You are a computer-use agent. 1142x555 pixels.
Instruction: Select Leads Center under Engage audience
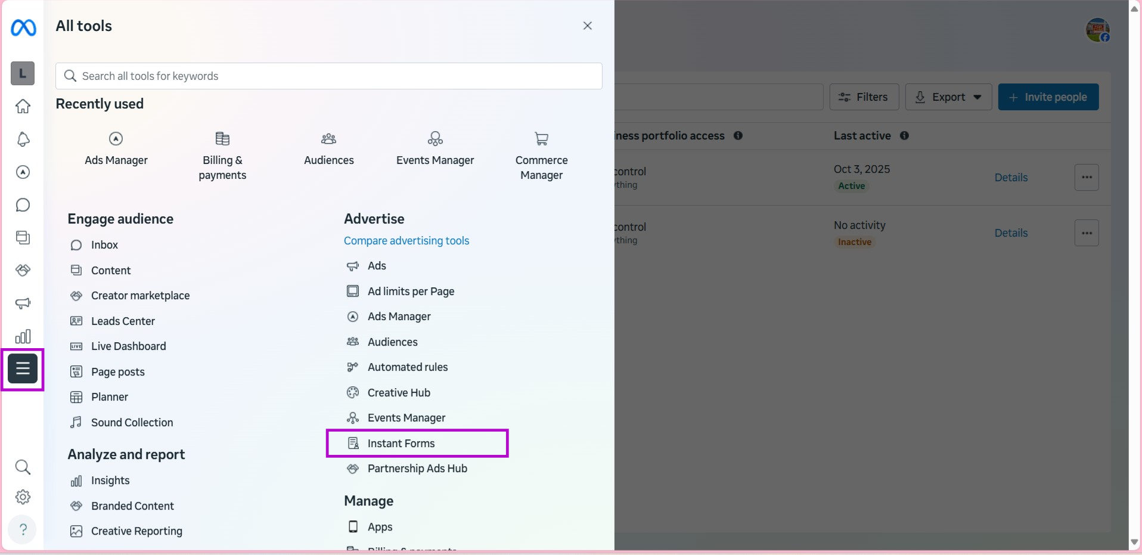pos(123,321)
